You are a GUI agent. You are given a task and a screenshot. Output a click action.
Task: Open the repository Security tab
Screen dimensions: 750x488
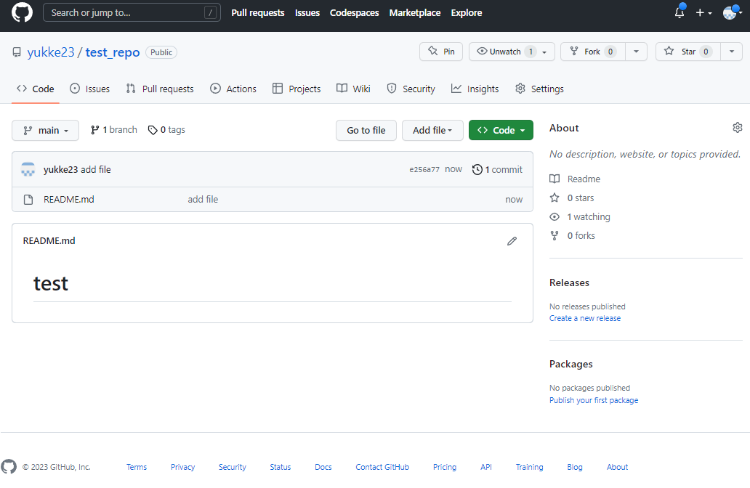tap(411, 89)
